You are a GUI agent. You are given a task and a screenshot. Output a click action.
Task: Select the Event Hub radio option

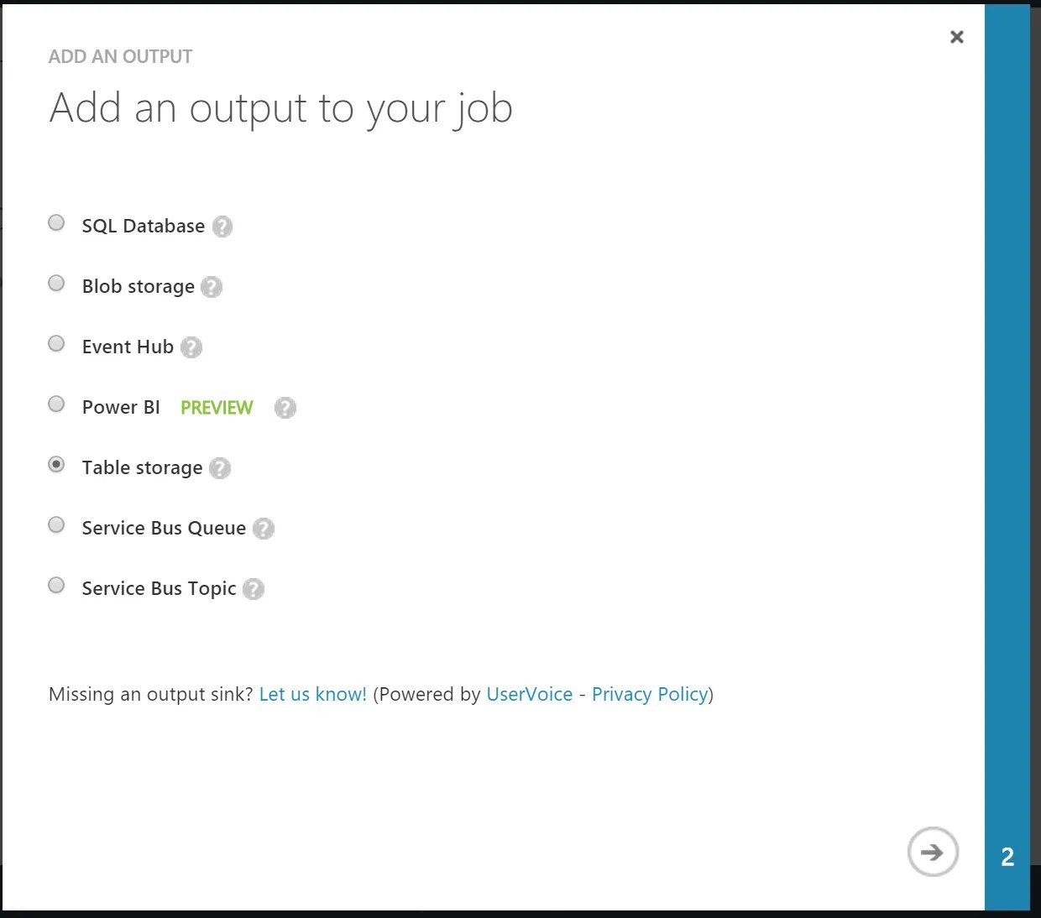56,344
